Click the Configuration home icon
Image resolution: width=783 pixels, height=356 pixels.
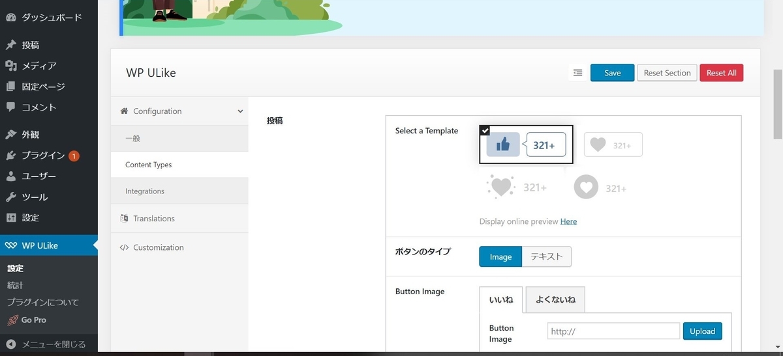click(x=124, y=111)
